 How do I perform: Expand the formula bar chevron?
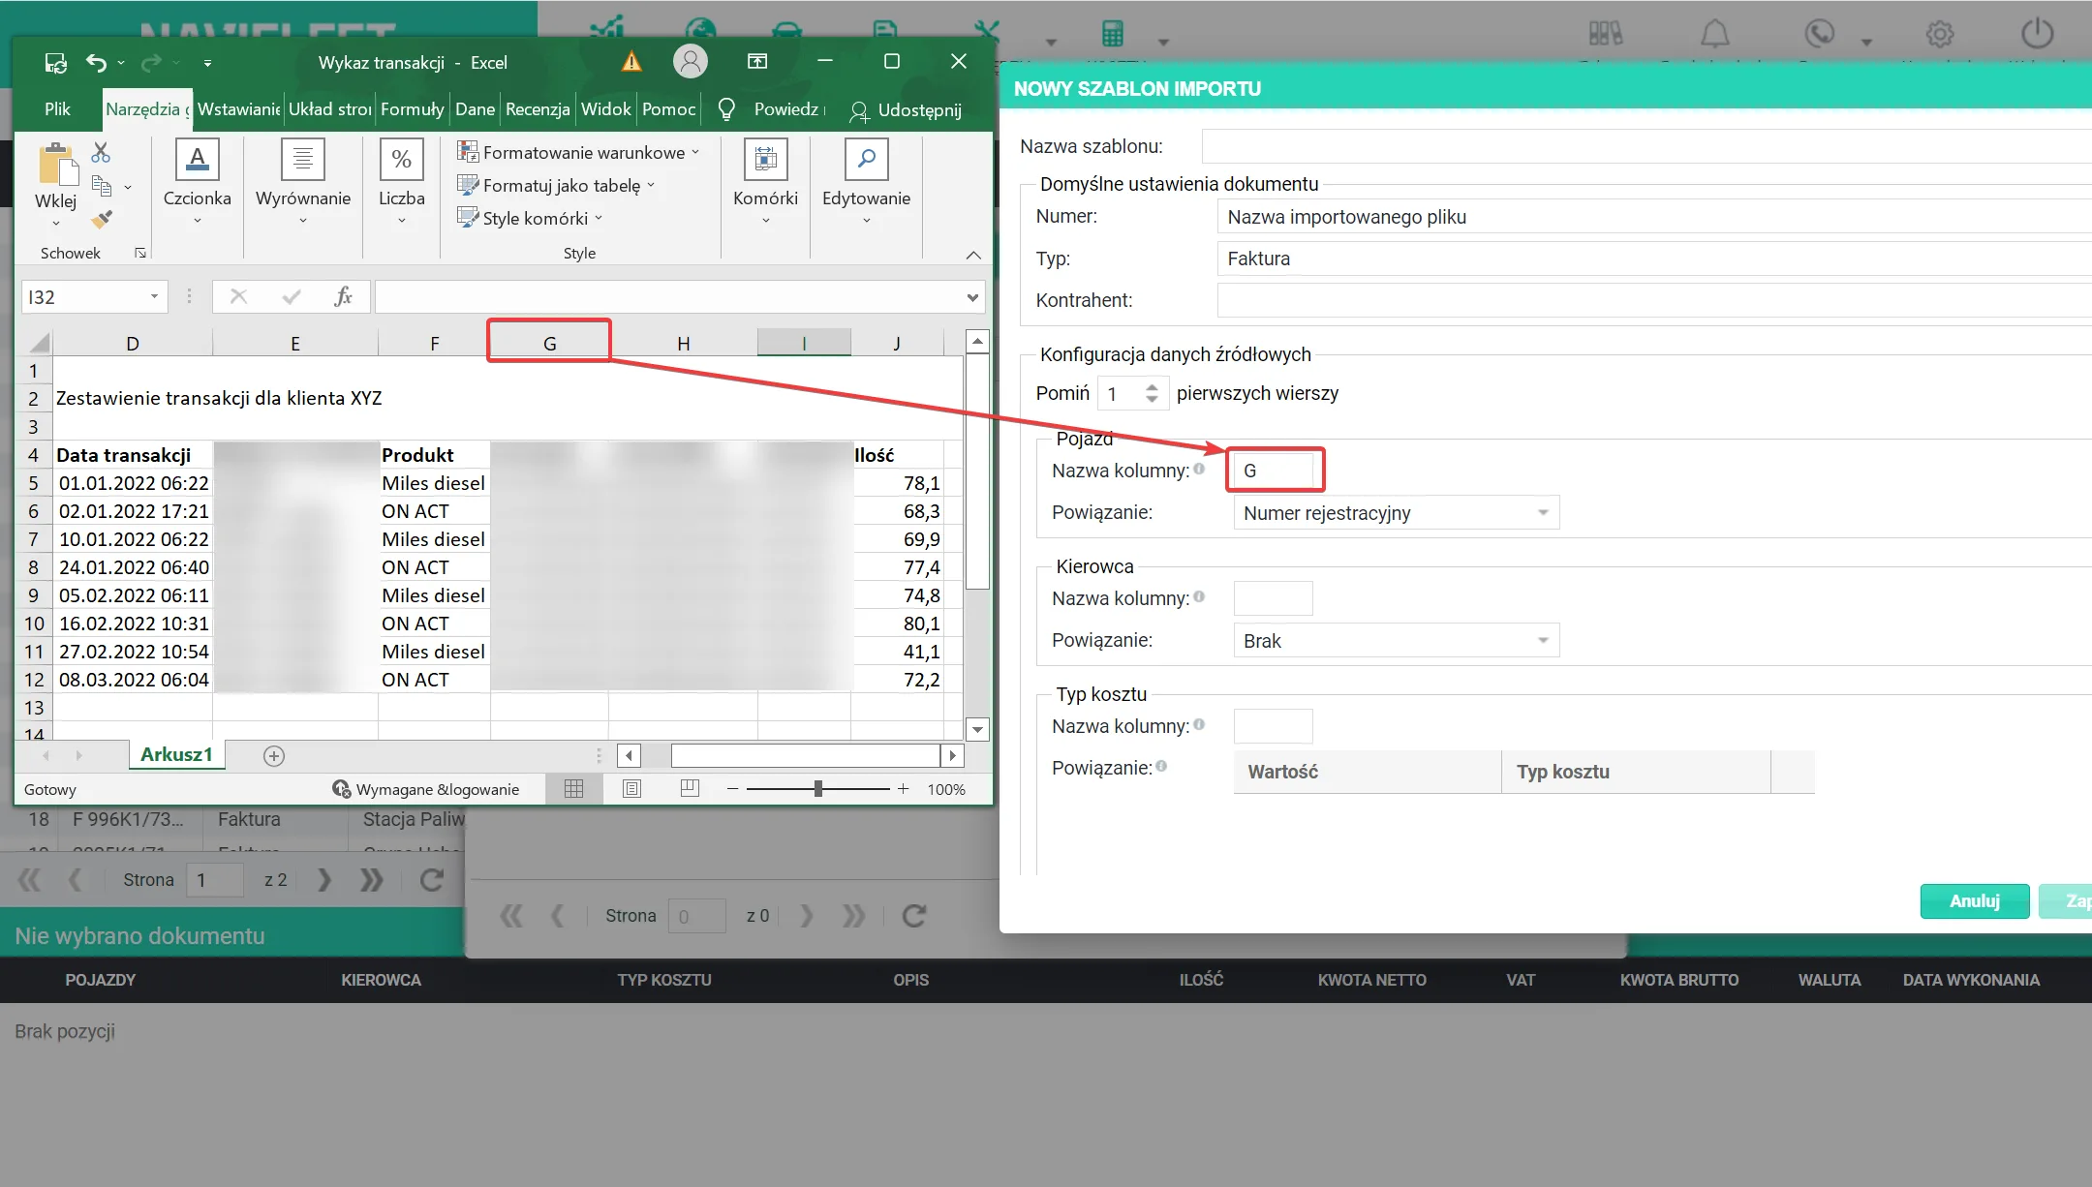pos(972,297)
